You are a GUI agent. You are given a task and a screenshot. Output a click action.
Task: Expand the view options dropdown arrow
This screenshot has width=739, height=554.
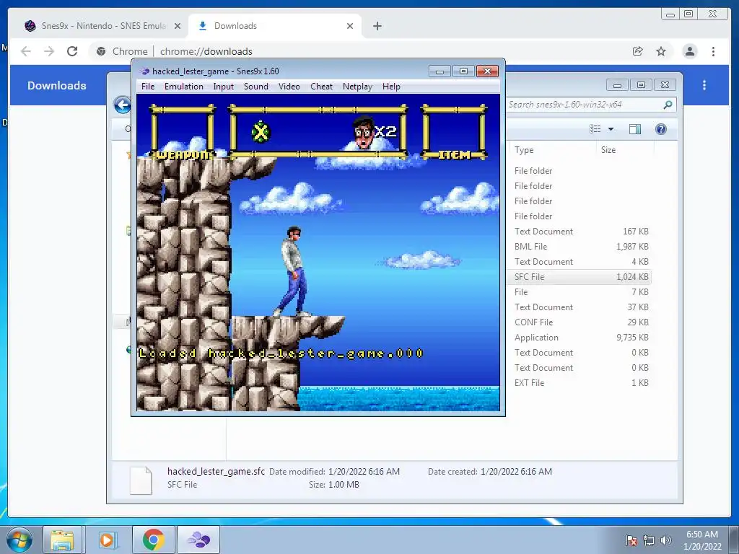[x=611, y=129]
